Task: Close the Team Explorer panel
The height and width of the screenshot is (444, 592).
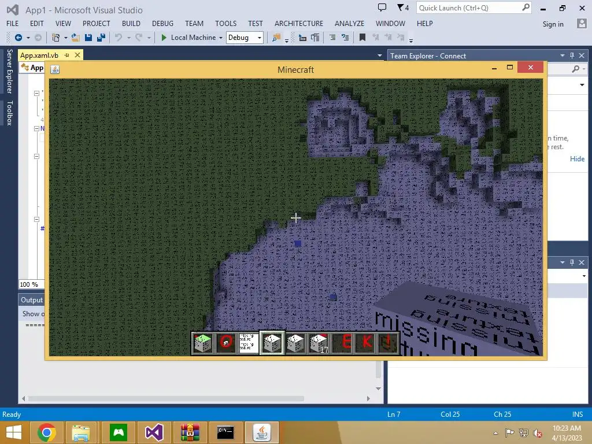Action: pyautogui.click(x=582, y=55)
